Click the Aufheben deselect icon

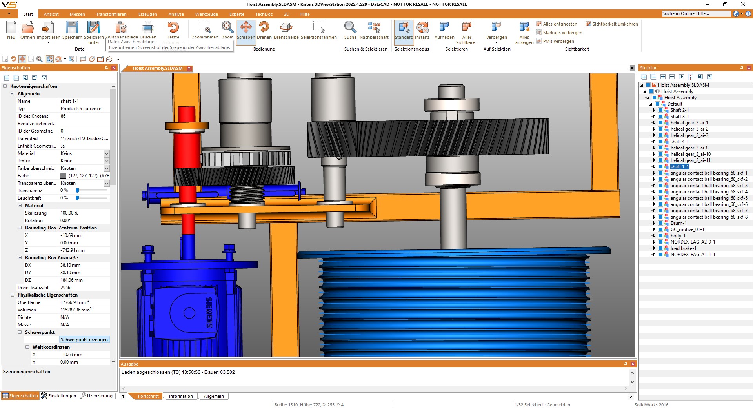point(444,28)
